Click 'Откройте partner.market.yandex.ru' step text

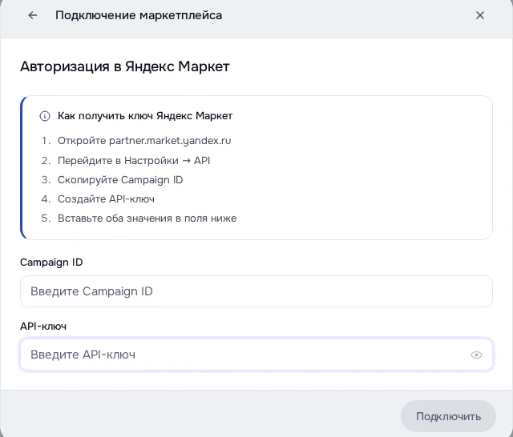click(144, 141)
